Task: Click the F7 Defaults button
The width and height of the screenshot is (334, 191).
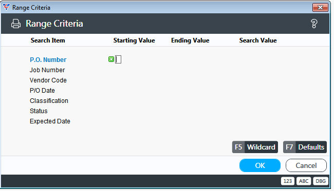Action: pyautogui.click(x=305, y=147)
